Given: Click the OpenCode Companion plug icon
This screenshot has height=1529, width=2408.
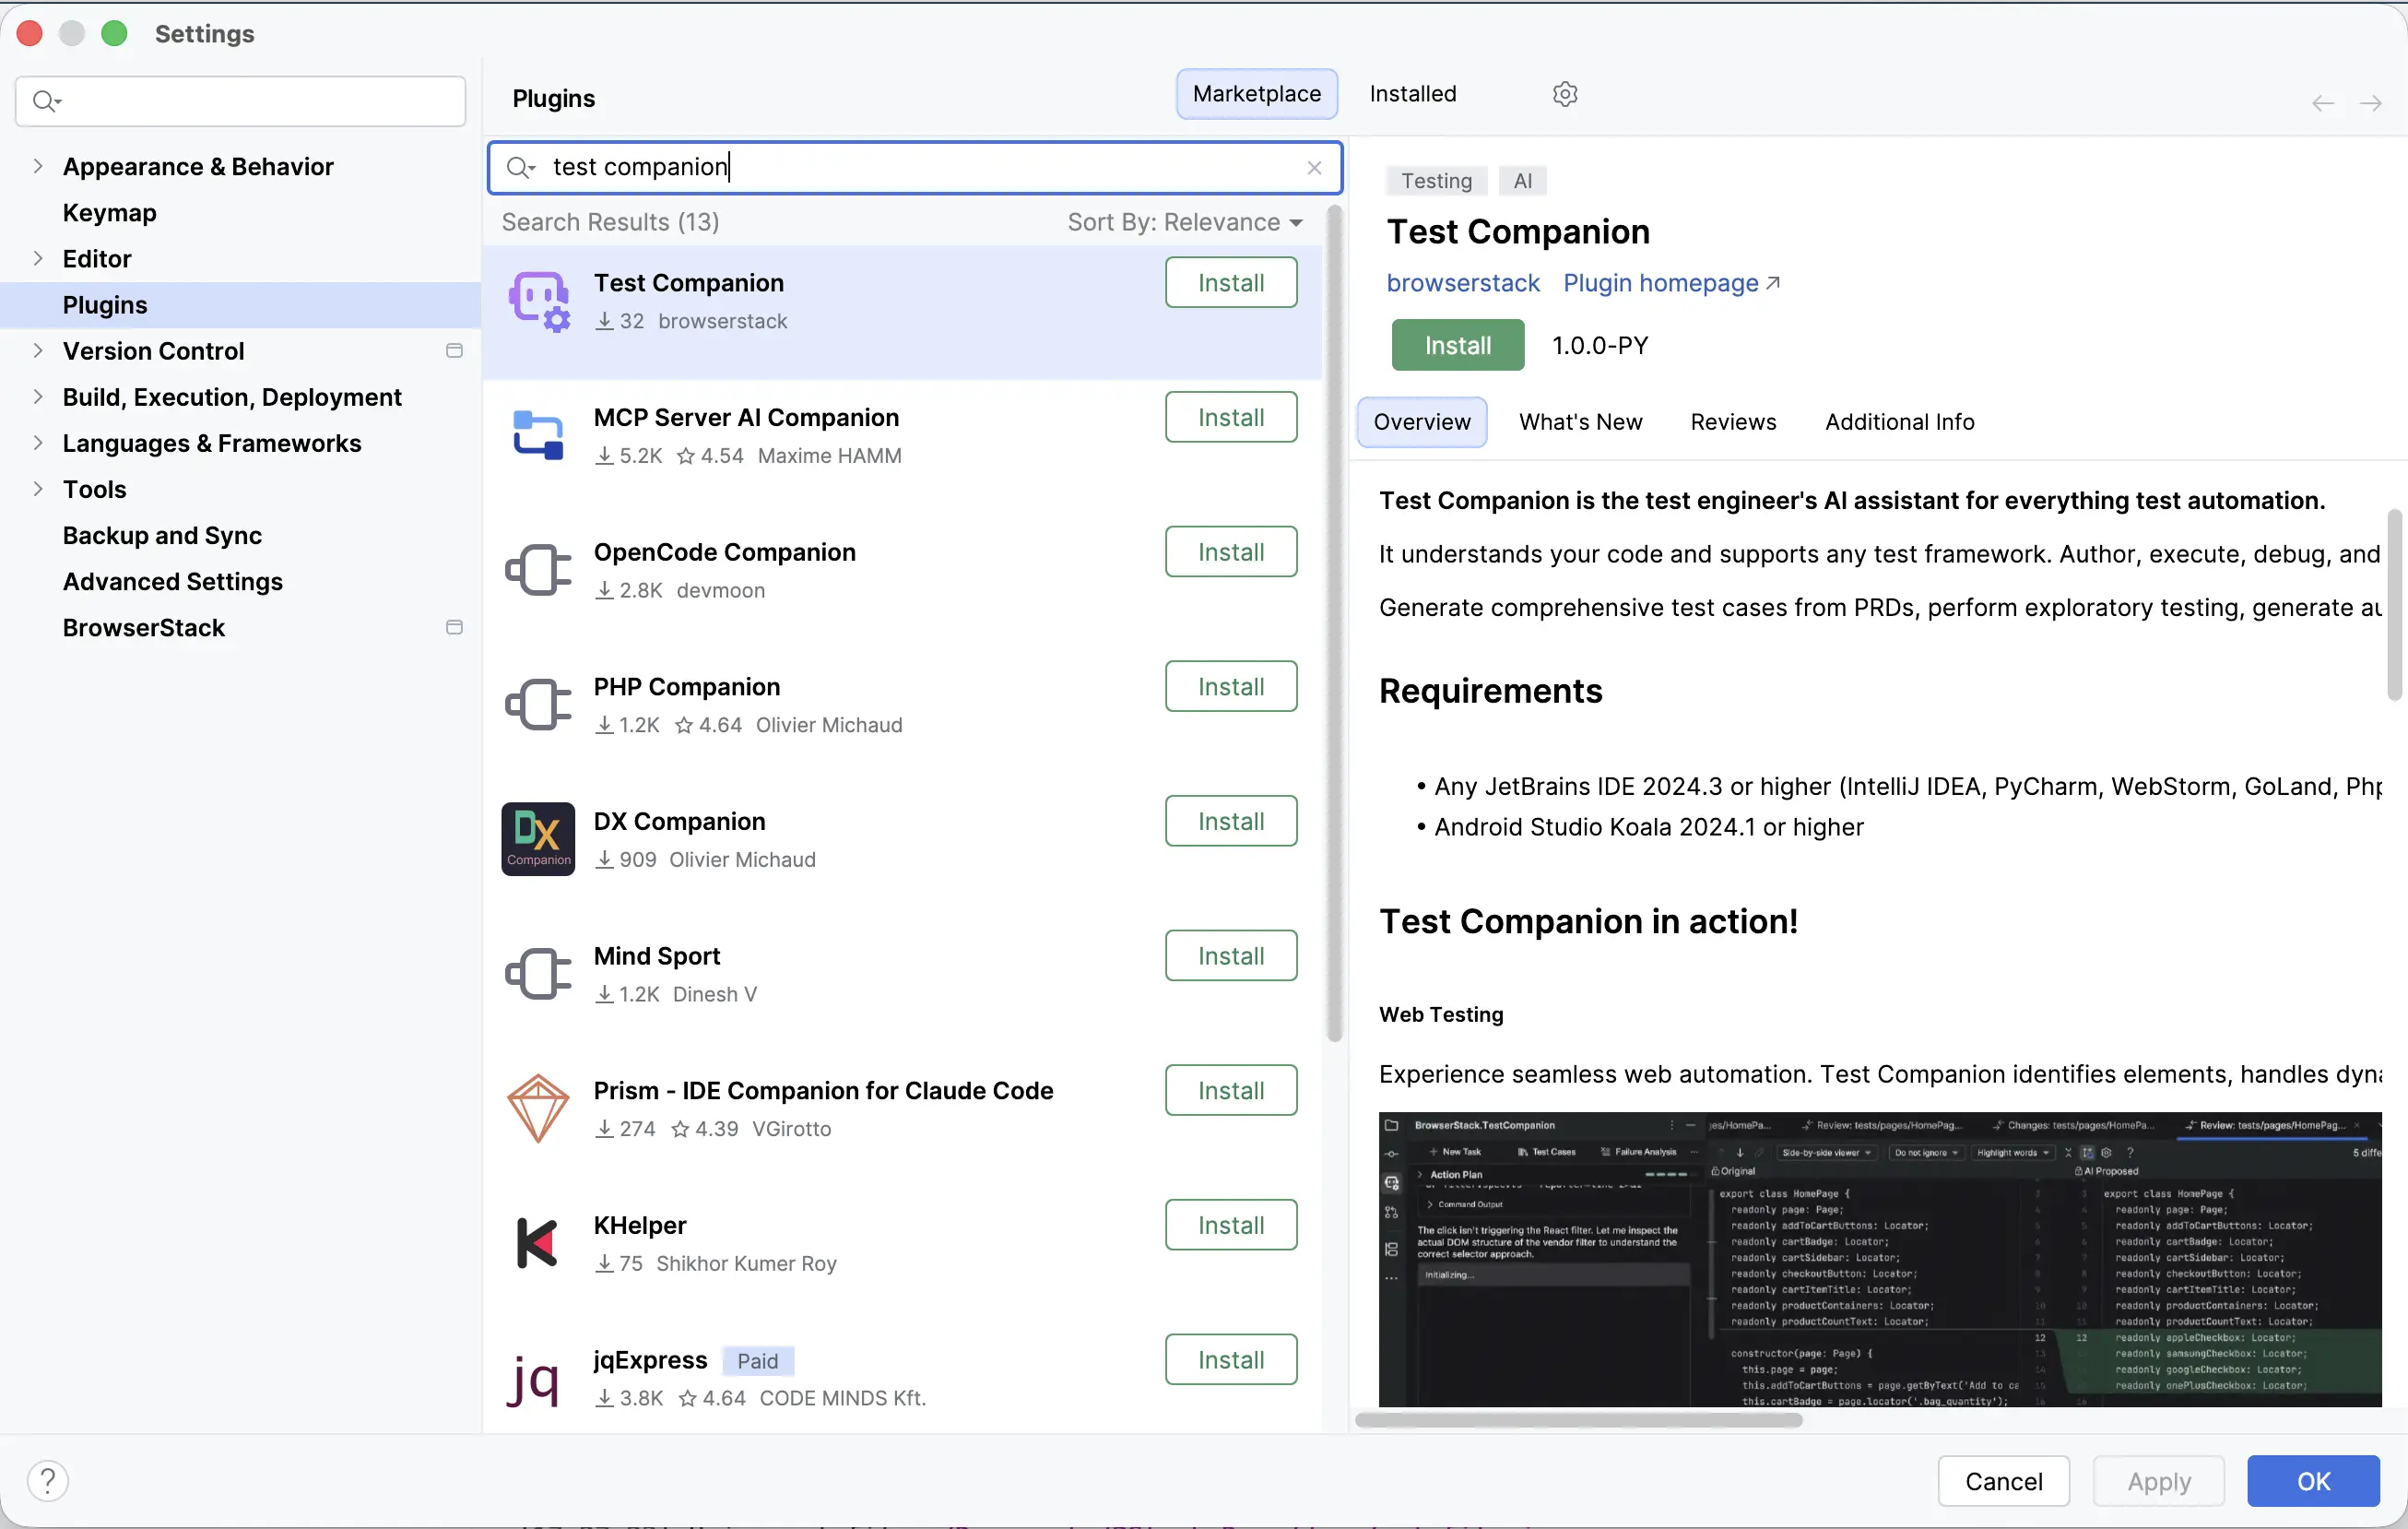Looking at the screenshot, I should tap(538, 570).
